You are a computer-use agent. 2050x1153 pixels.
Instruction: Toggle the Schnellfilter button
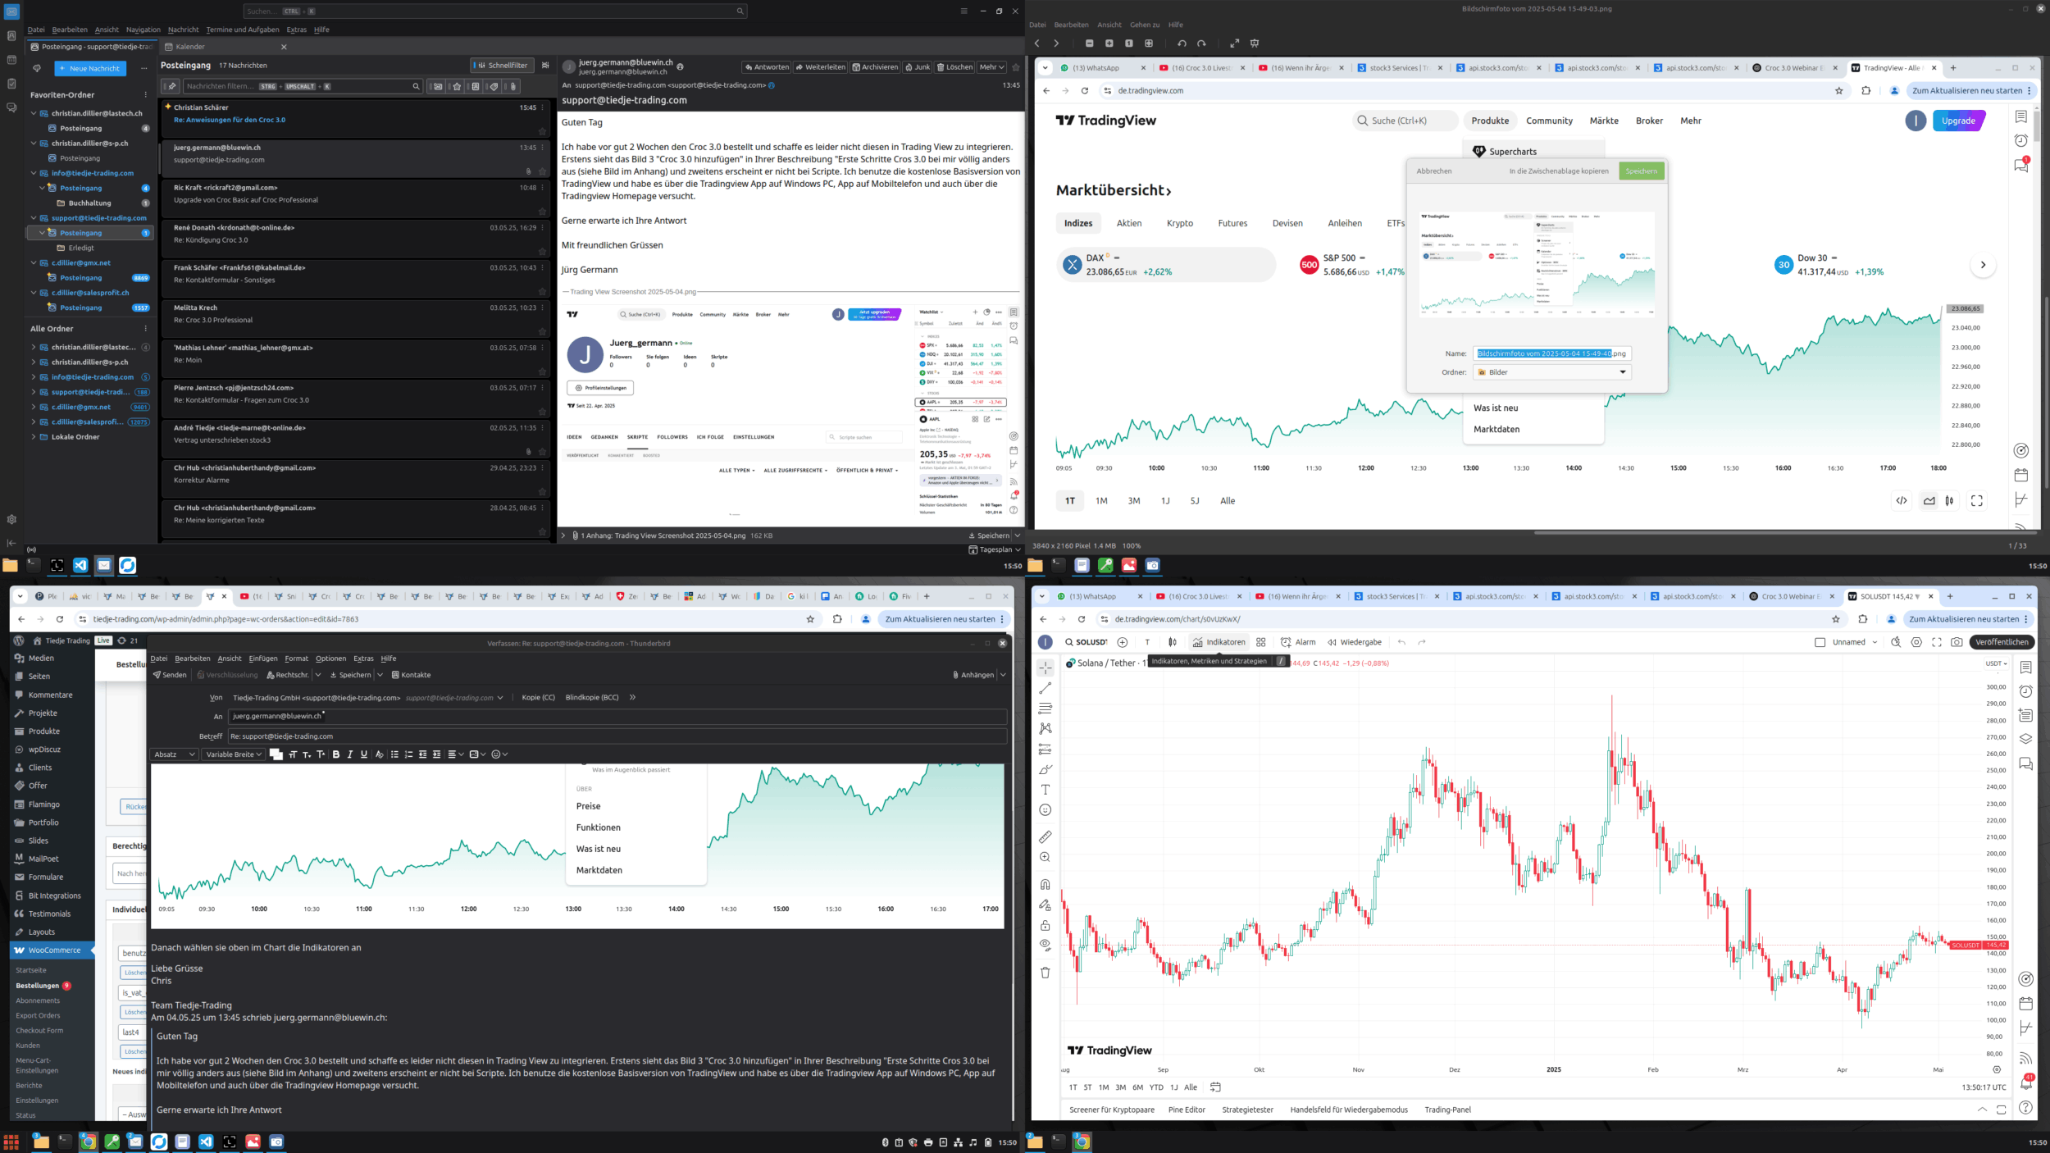point(501,66)
